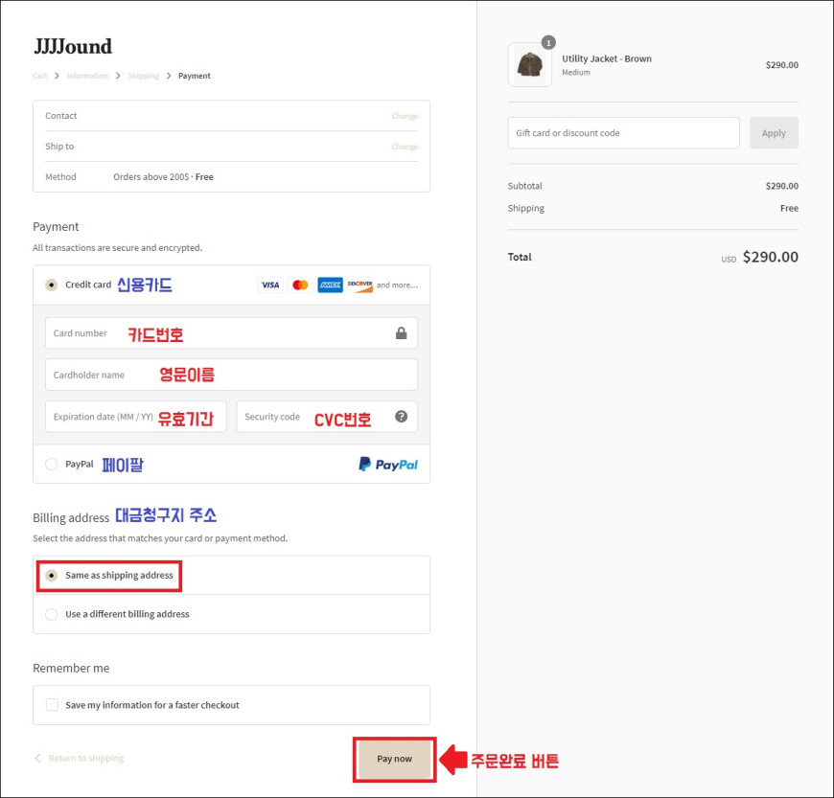The image size is (834, 798).
Task: Click the Mastercard logo
Action: [300, 285]
